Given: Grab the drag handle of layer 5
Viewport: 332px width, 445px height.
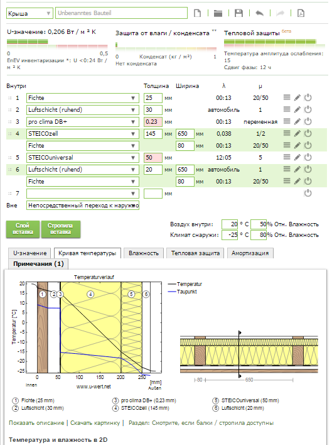Looking at the screenshot, I should point(10,158).
